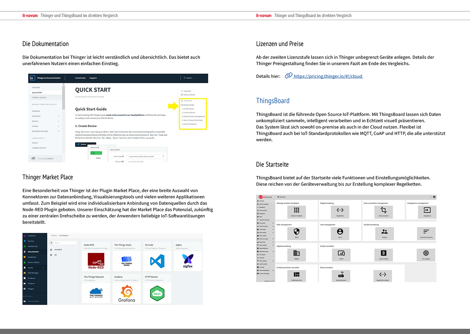Screen dimensions: 470x334
Task: Select the Sigfox plugin logo
Action: point(188,261)
